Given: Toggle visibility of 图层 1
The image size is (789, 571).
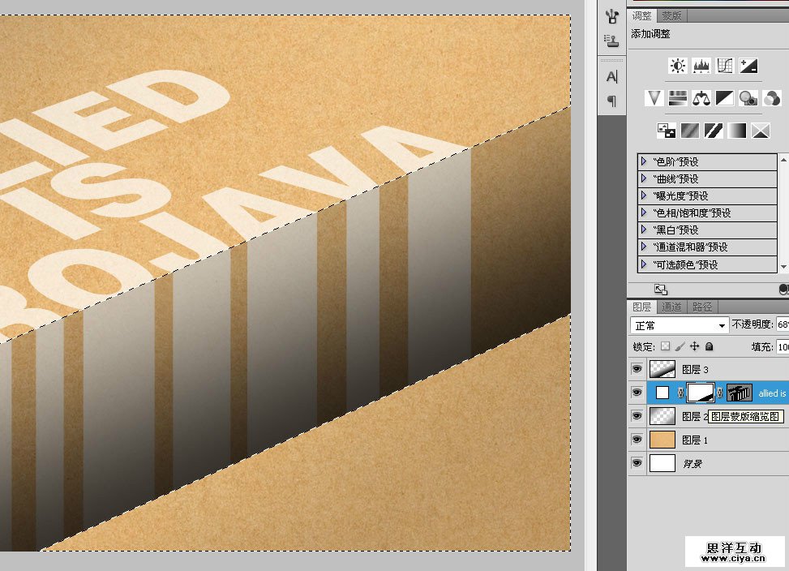Looking at the screenshot, I should [637, 440].
